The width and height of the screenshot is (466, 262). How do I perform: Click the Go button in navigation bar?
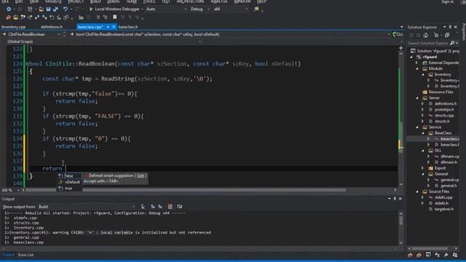[398, 34]
